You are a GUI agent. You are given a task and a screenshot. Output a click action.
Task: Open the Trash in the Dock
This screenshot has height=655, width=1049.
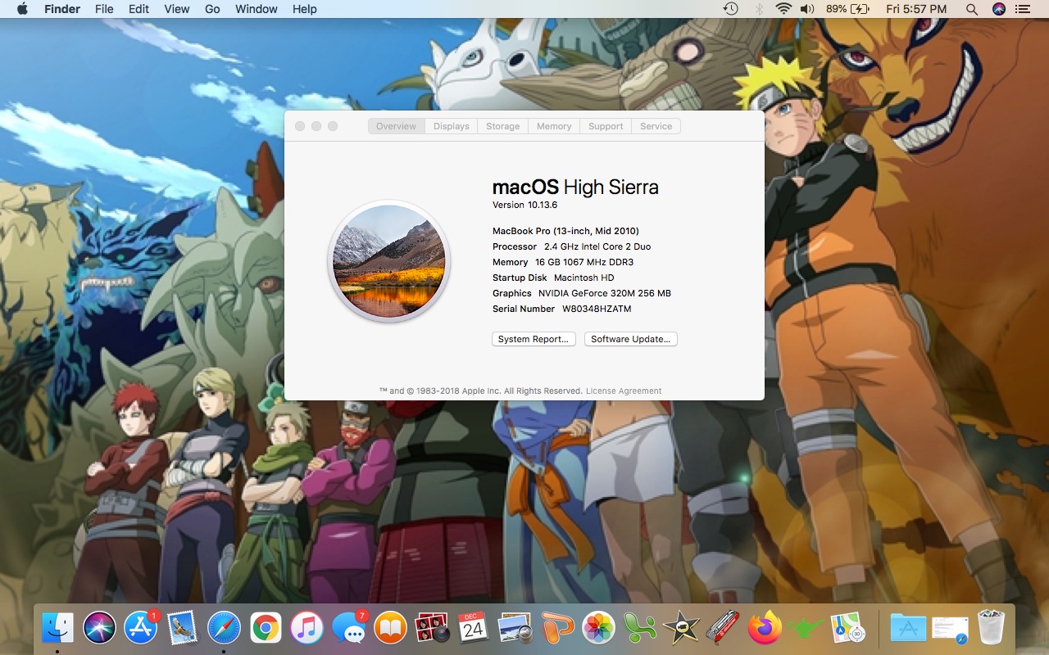[992, 628]
